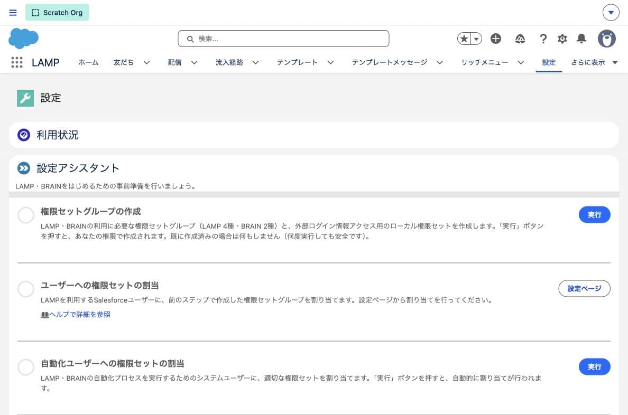
Task: Focus the 検索 search field
Action: click(283, 39)
